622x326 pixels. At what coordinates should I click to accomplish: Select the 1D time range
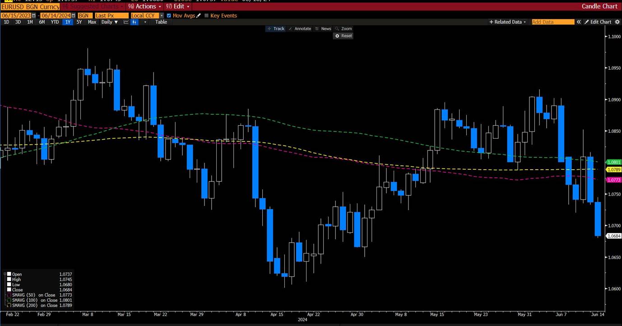6,22
